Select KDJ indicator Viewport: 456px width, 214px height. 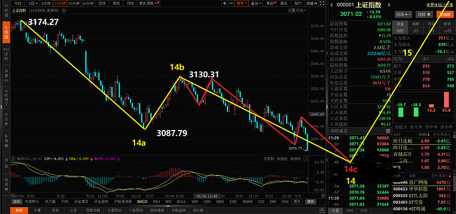[x=156, y=202]
